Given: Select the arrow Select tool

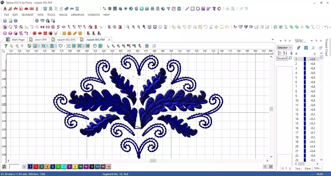Looking at the screenshot, I should [5, 27].
